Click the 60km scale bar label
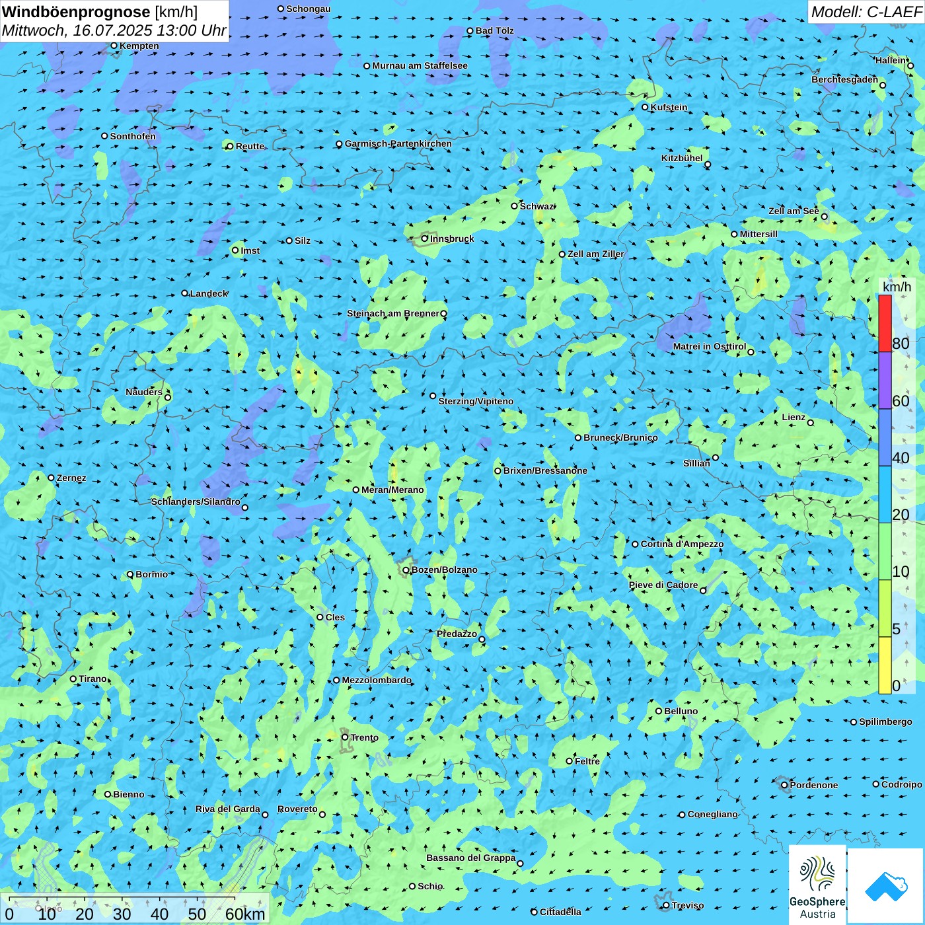This screenshot has width=925, height=925. [245, 914]
